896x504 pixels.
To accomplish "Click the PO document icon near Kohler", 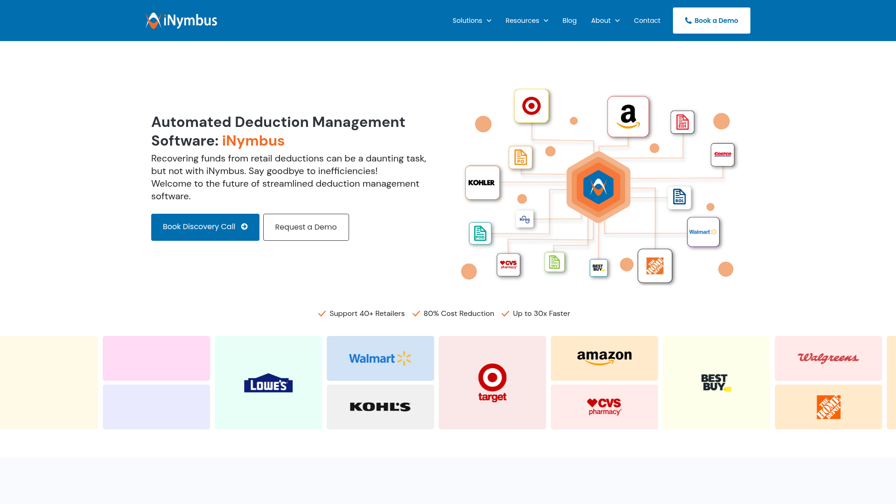I will [520, 157].
